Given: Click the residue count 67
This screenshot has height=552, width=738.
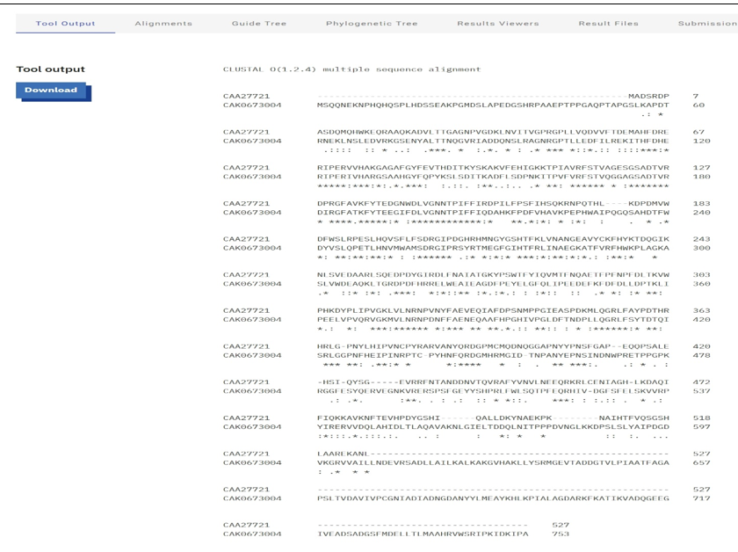Looking at the screenshot, I should point(698,132).
